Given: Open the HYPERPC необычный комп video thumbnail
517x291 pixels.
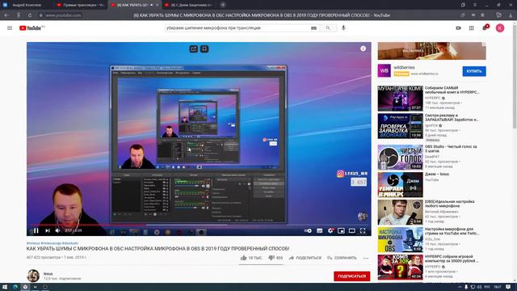Looking at the screenshot, I should tap(401, 99).
